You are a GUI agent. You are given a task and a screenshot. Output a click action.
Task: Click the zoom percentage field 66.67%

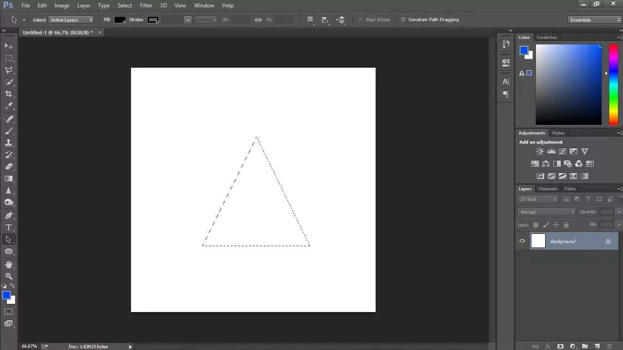point(29,346)
